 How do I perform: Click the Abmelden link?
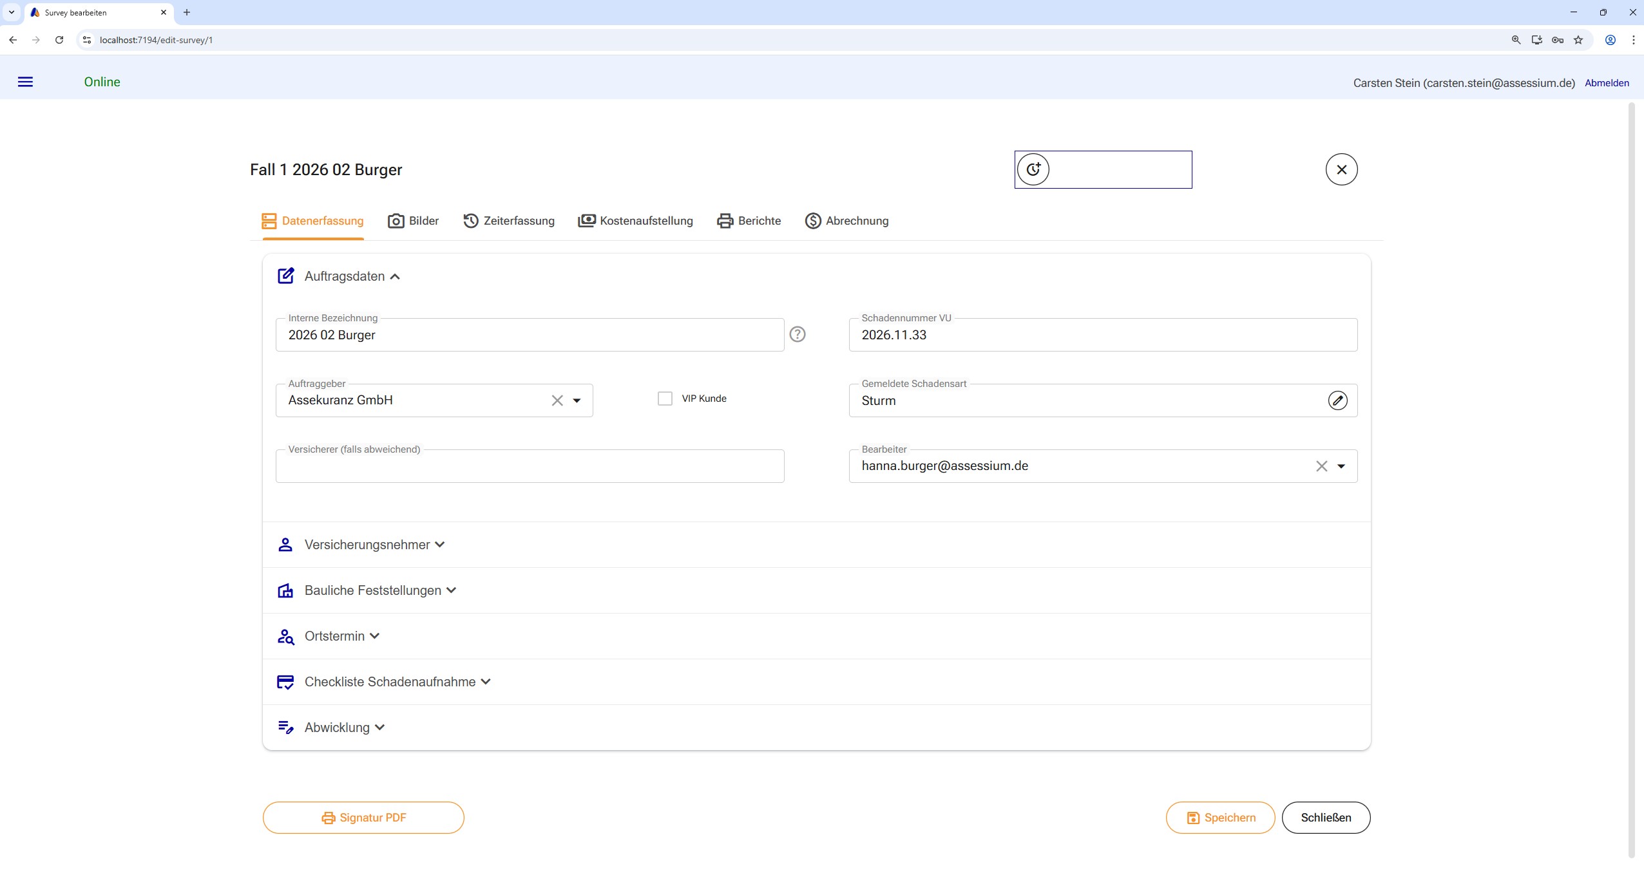[x=1607, y=83]
